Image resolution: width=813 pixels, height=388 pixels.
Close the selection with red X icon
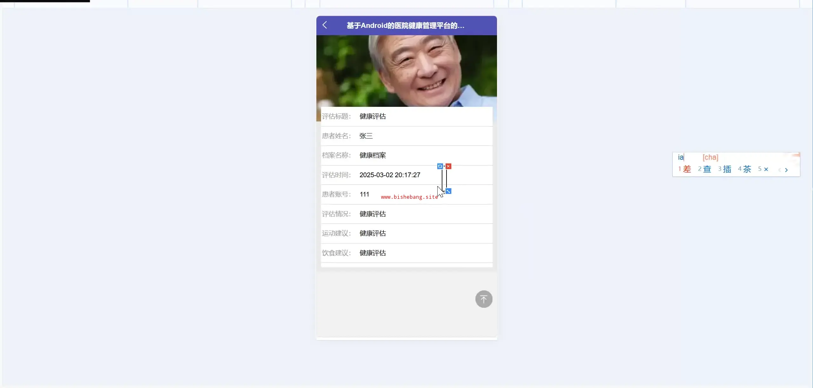coord(448,166)
